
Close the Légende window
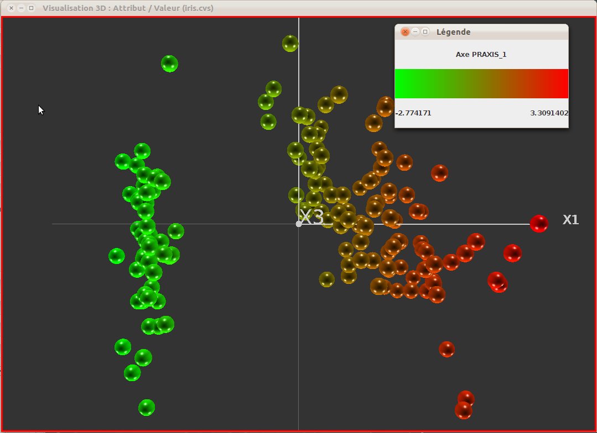[x=405, y=32]
